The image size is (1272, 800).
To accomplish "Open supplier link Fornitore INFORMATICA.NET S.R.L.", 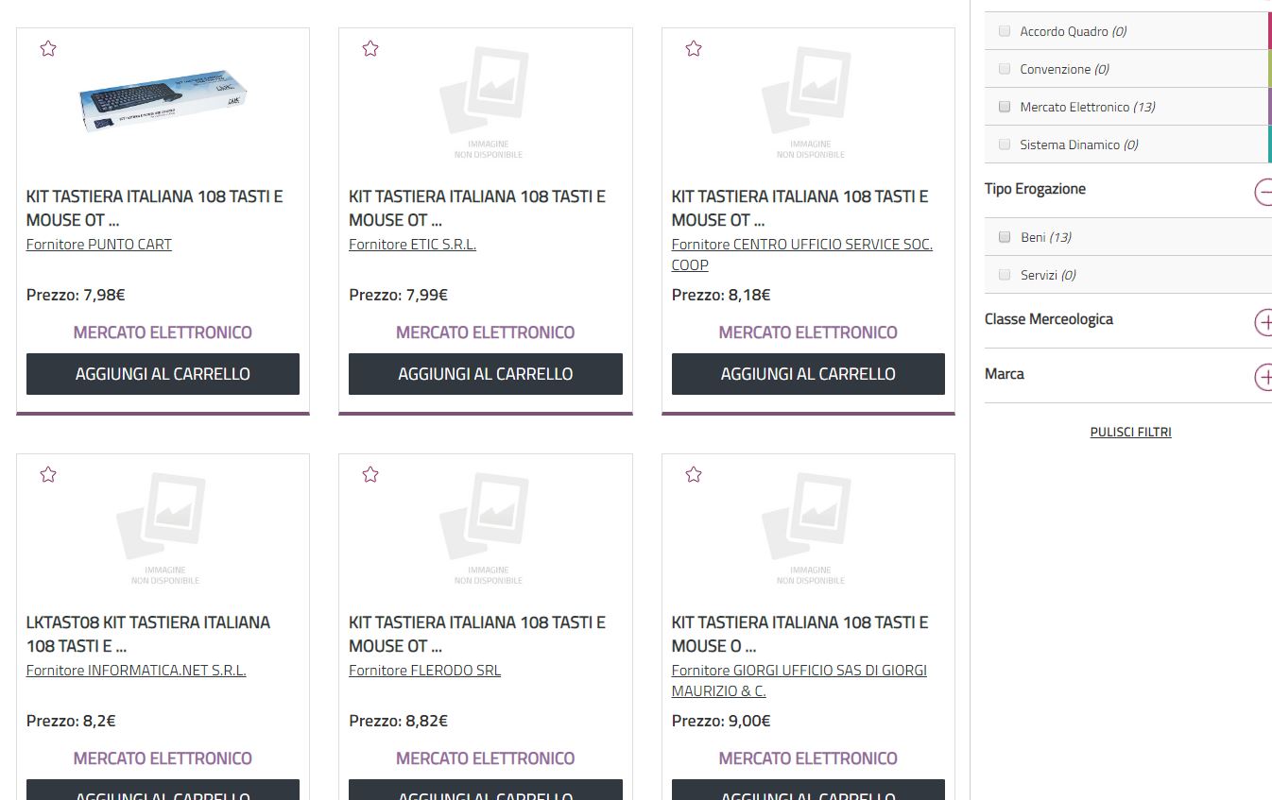I will point(136,671).
